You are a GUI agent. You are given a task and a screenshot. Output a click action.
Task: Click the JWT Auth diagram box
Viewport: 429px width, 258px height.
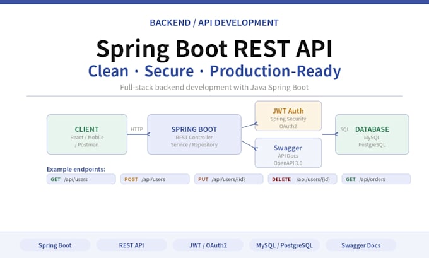[x=288, y=116]
